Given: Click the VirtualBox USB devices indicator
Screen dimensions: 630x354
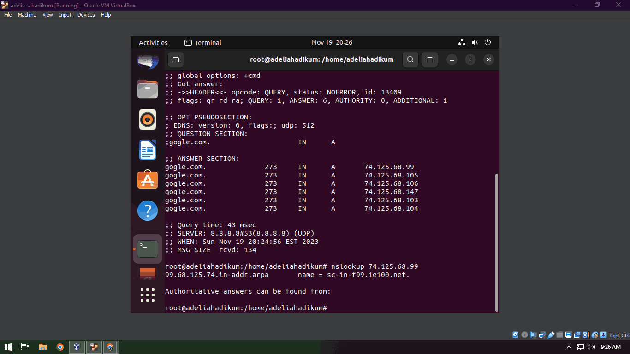Looking at the screenshot, I should [551, 335].
